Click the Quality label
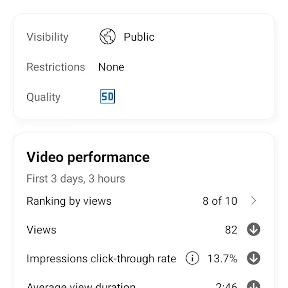The height and width of the screenshot is (288, 288). pyautogui.click(x=44, y=97)
